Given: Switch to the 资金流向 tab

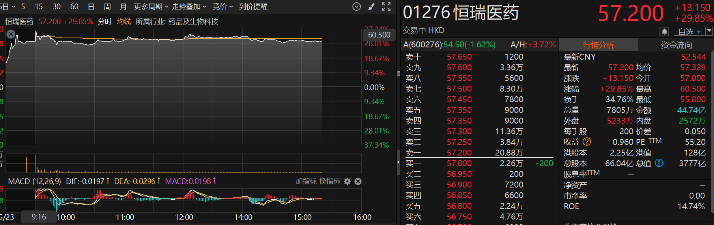Looking at the screenshot, I should (x=676, y=45).
